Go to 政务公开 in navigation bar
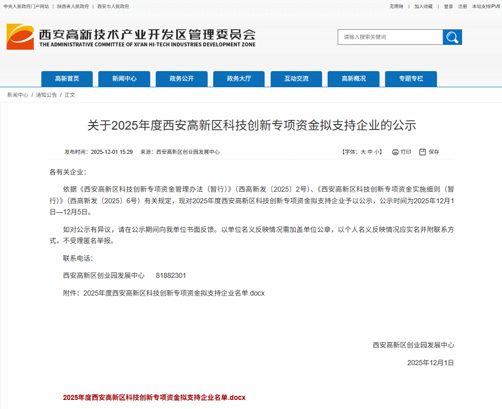The image size is (502, 409). click(x=181, y=79)
